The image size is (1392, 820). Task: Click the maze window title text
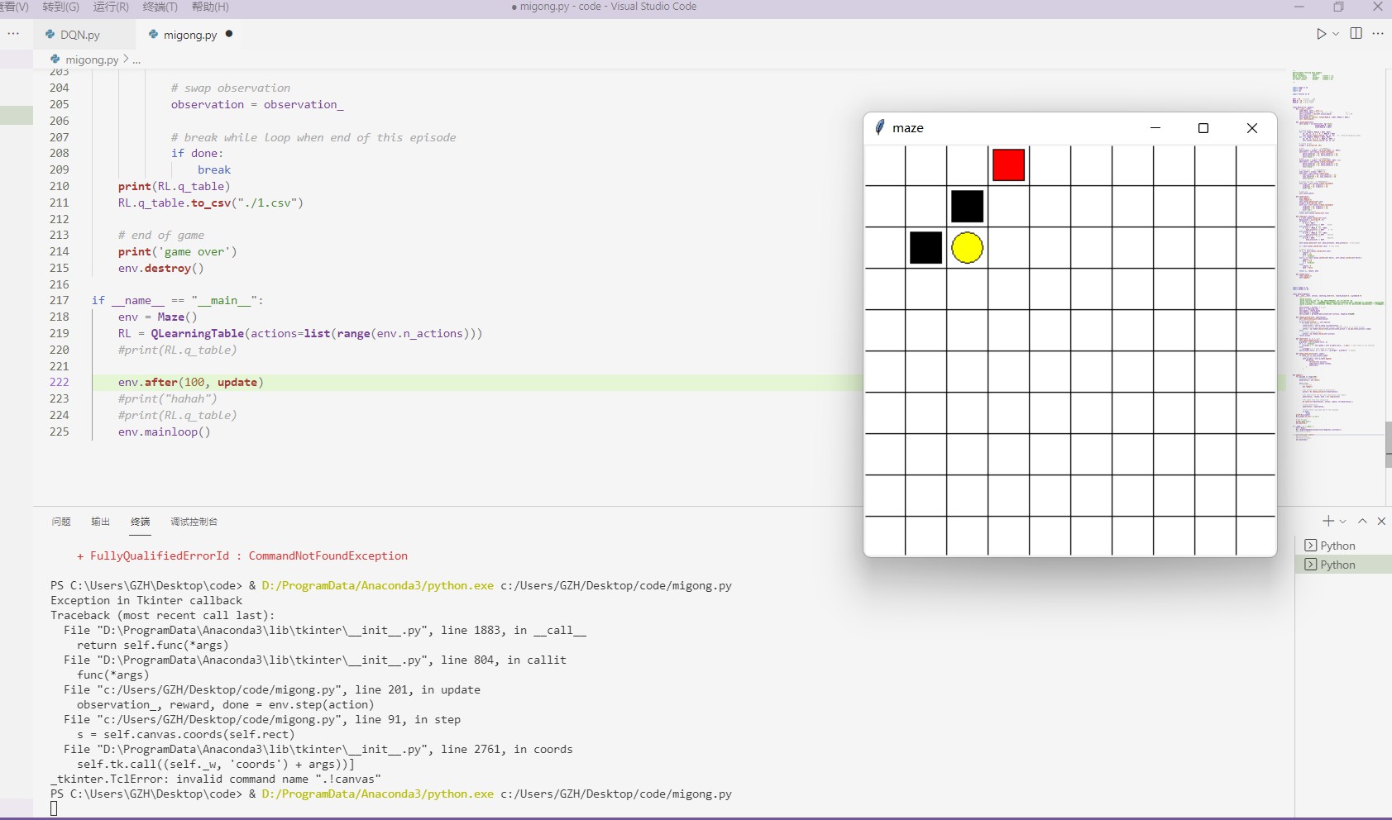(x=907, y=128)
